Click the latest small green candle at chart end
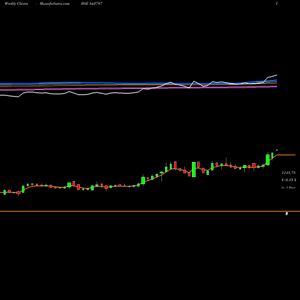Viewport: 300px width, 300px height. [277, 150]
